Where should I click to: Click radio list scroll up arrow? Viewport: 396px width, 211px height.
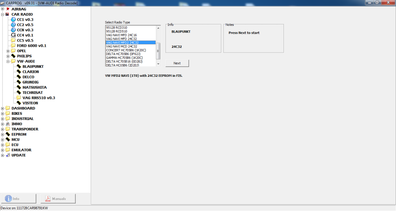(x=158, y=28)
